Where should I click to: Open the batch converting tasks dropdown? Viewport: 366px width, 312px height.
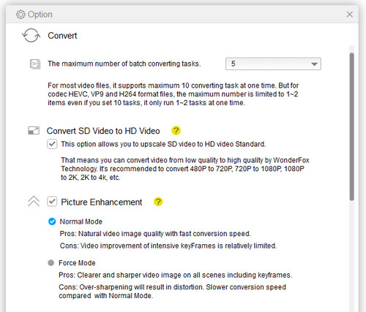[273, 64]
